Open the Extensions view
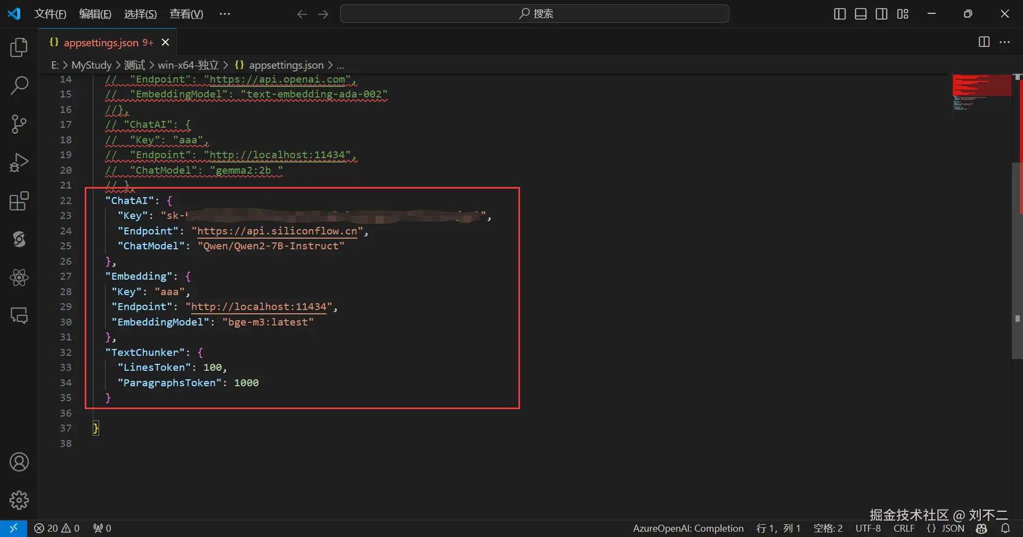1023x537 pixels. (x=19, y=201)
